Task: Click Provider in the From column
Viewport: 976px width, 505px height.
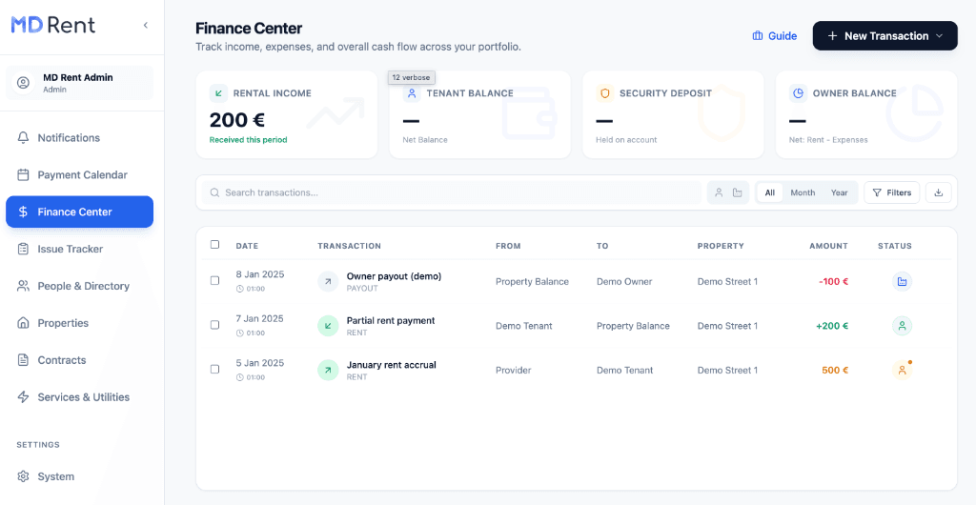Action: pyautogui.click(x=514, y=370)
